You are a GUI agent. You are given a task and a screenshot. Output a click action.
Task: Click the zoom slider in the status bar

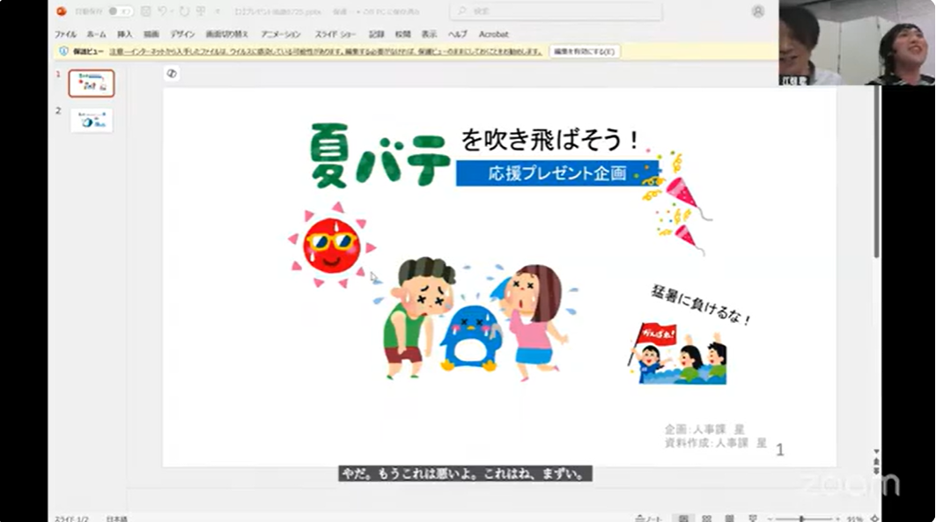point(802,518)
